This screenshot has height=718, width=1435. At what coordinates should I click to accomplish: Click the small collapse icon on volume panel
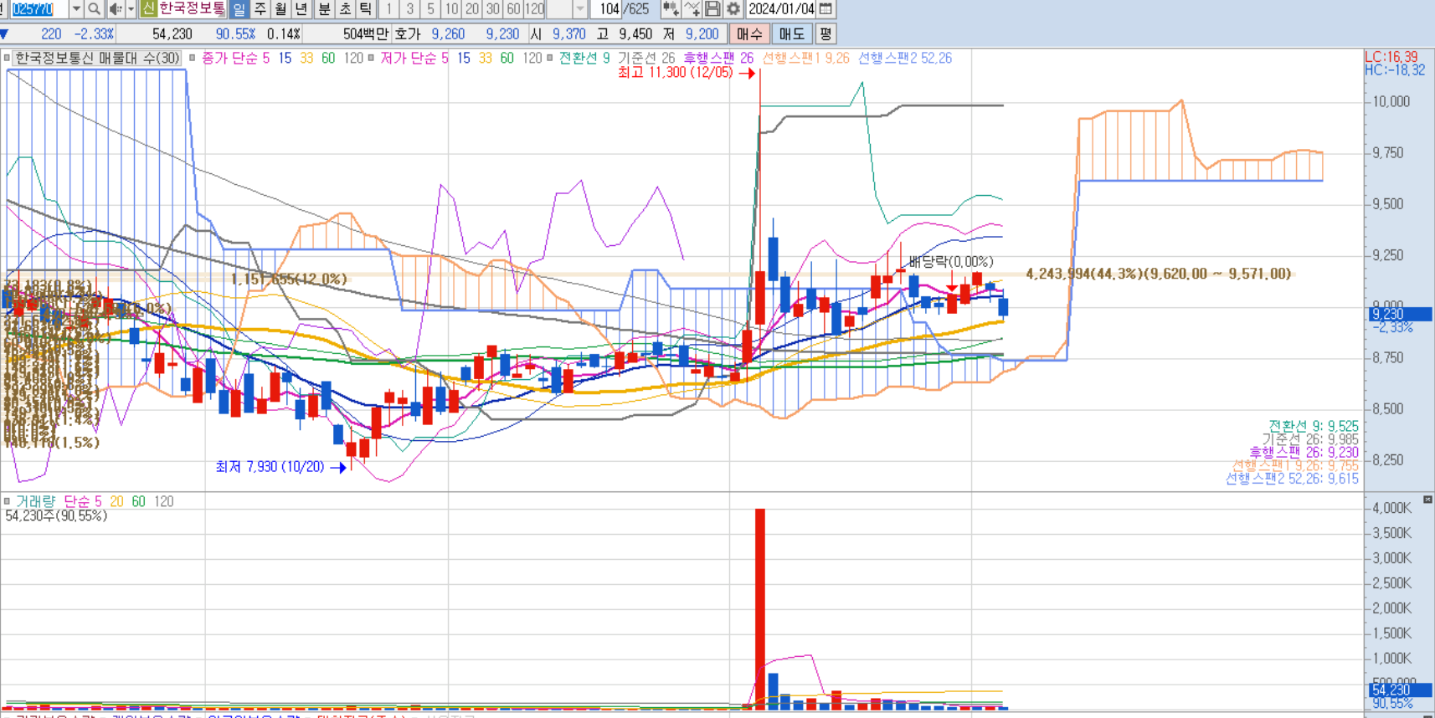1427,500
